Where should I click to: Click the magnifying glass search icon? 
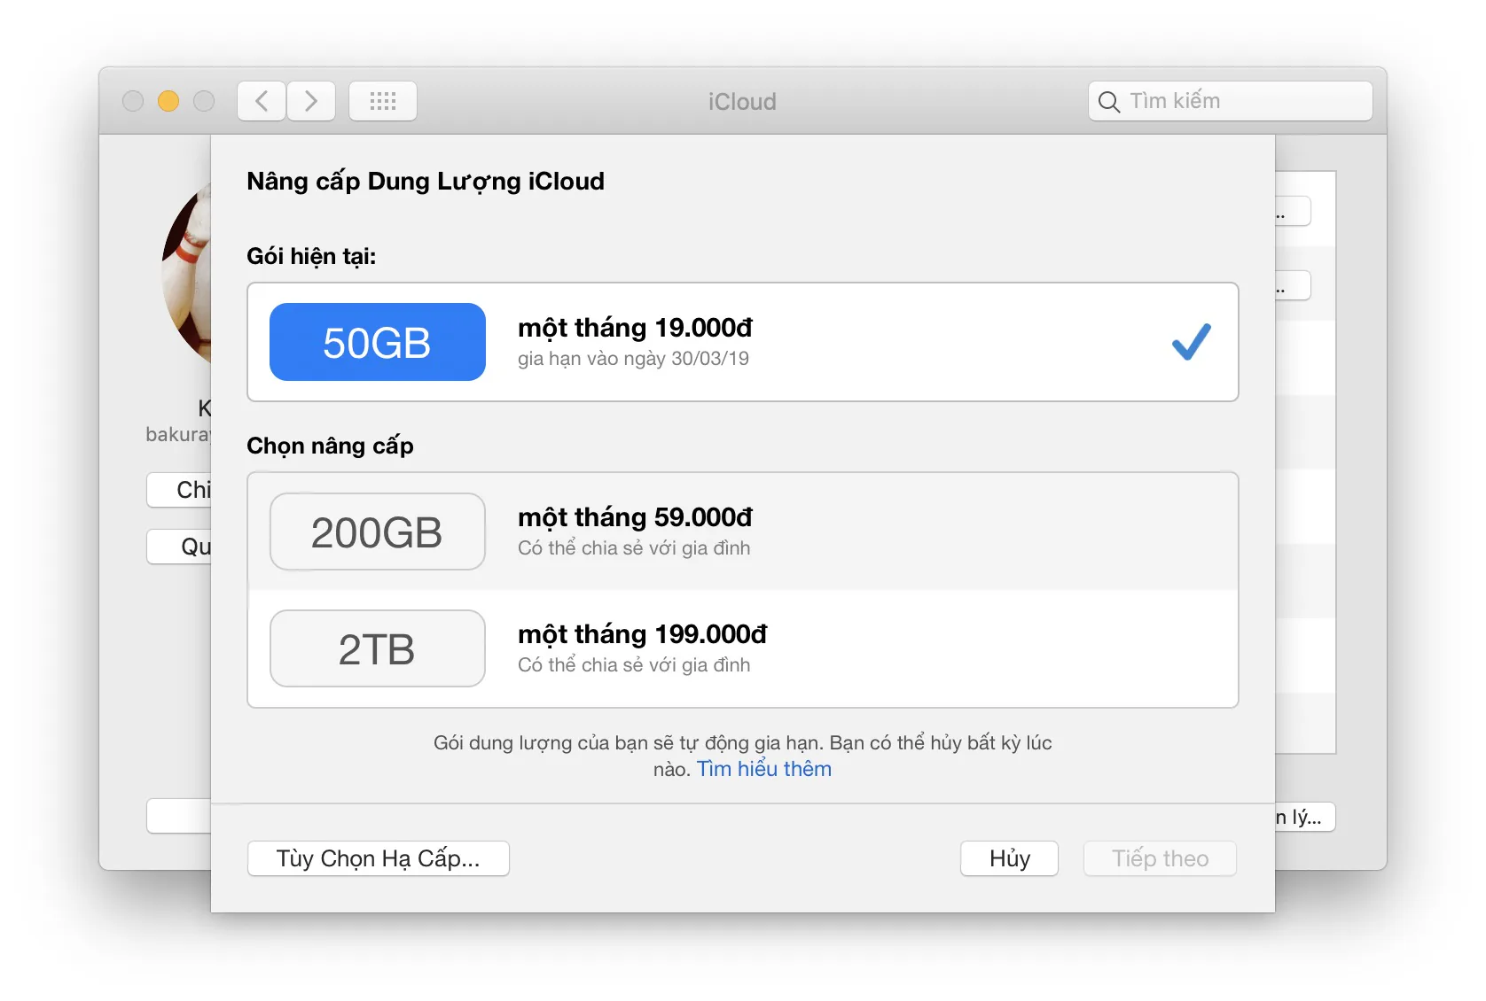point(1108,102)
